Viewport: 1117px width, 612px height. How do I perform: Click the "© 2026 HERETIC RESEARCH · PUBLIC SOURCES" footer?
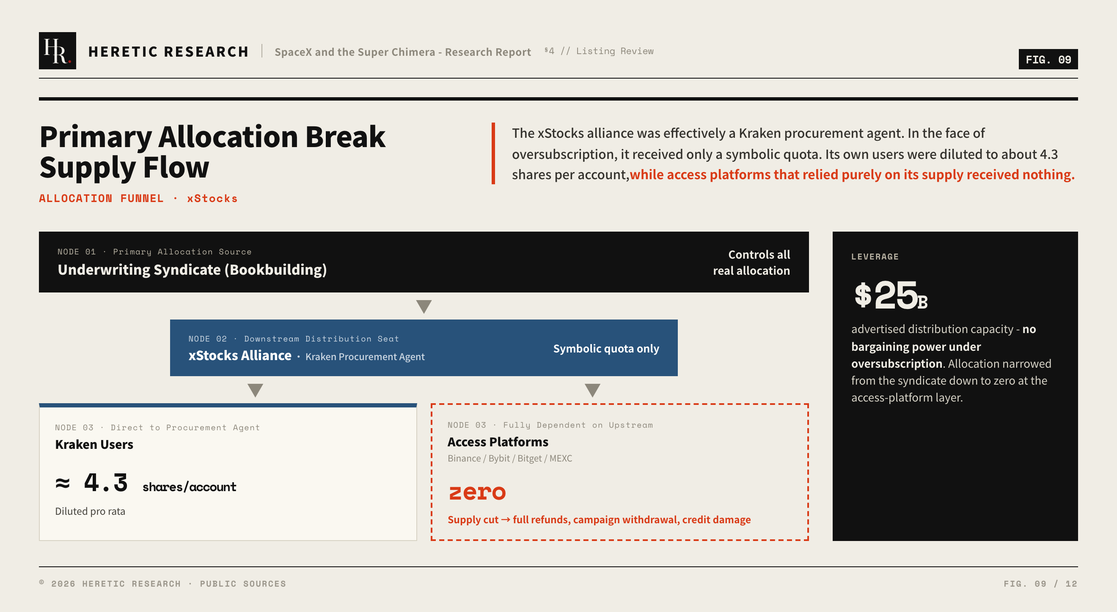(162, 584)
